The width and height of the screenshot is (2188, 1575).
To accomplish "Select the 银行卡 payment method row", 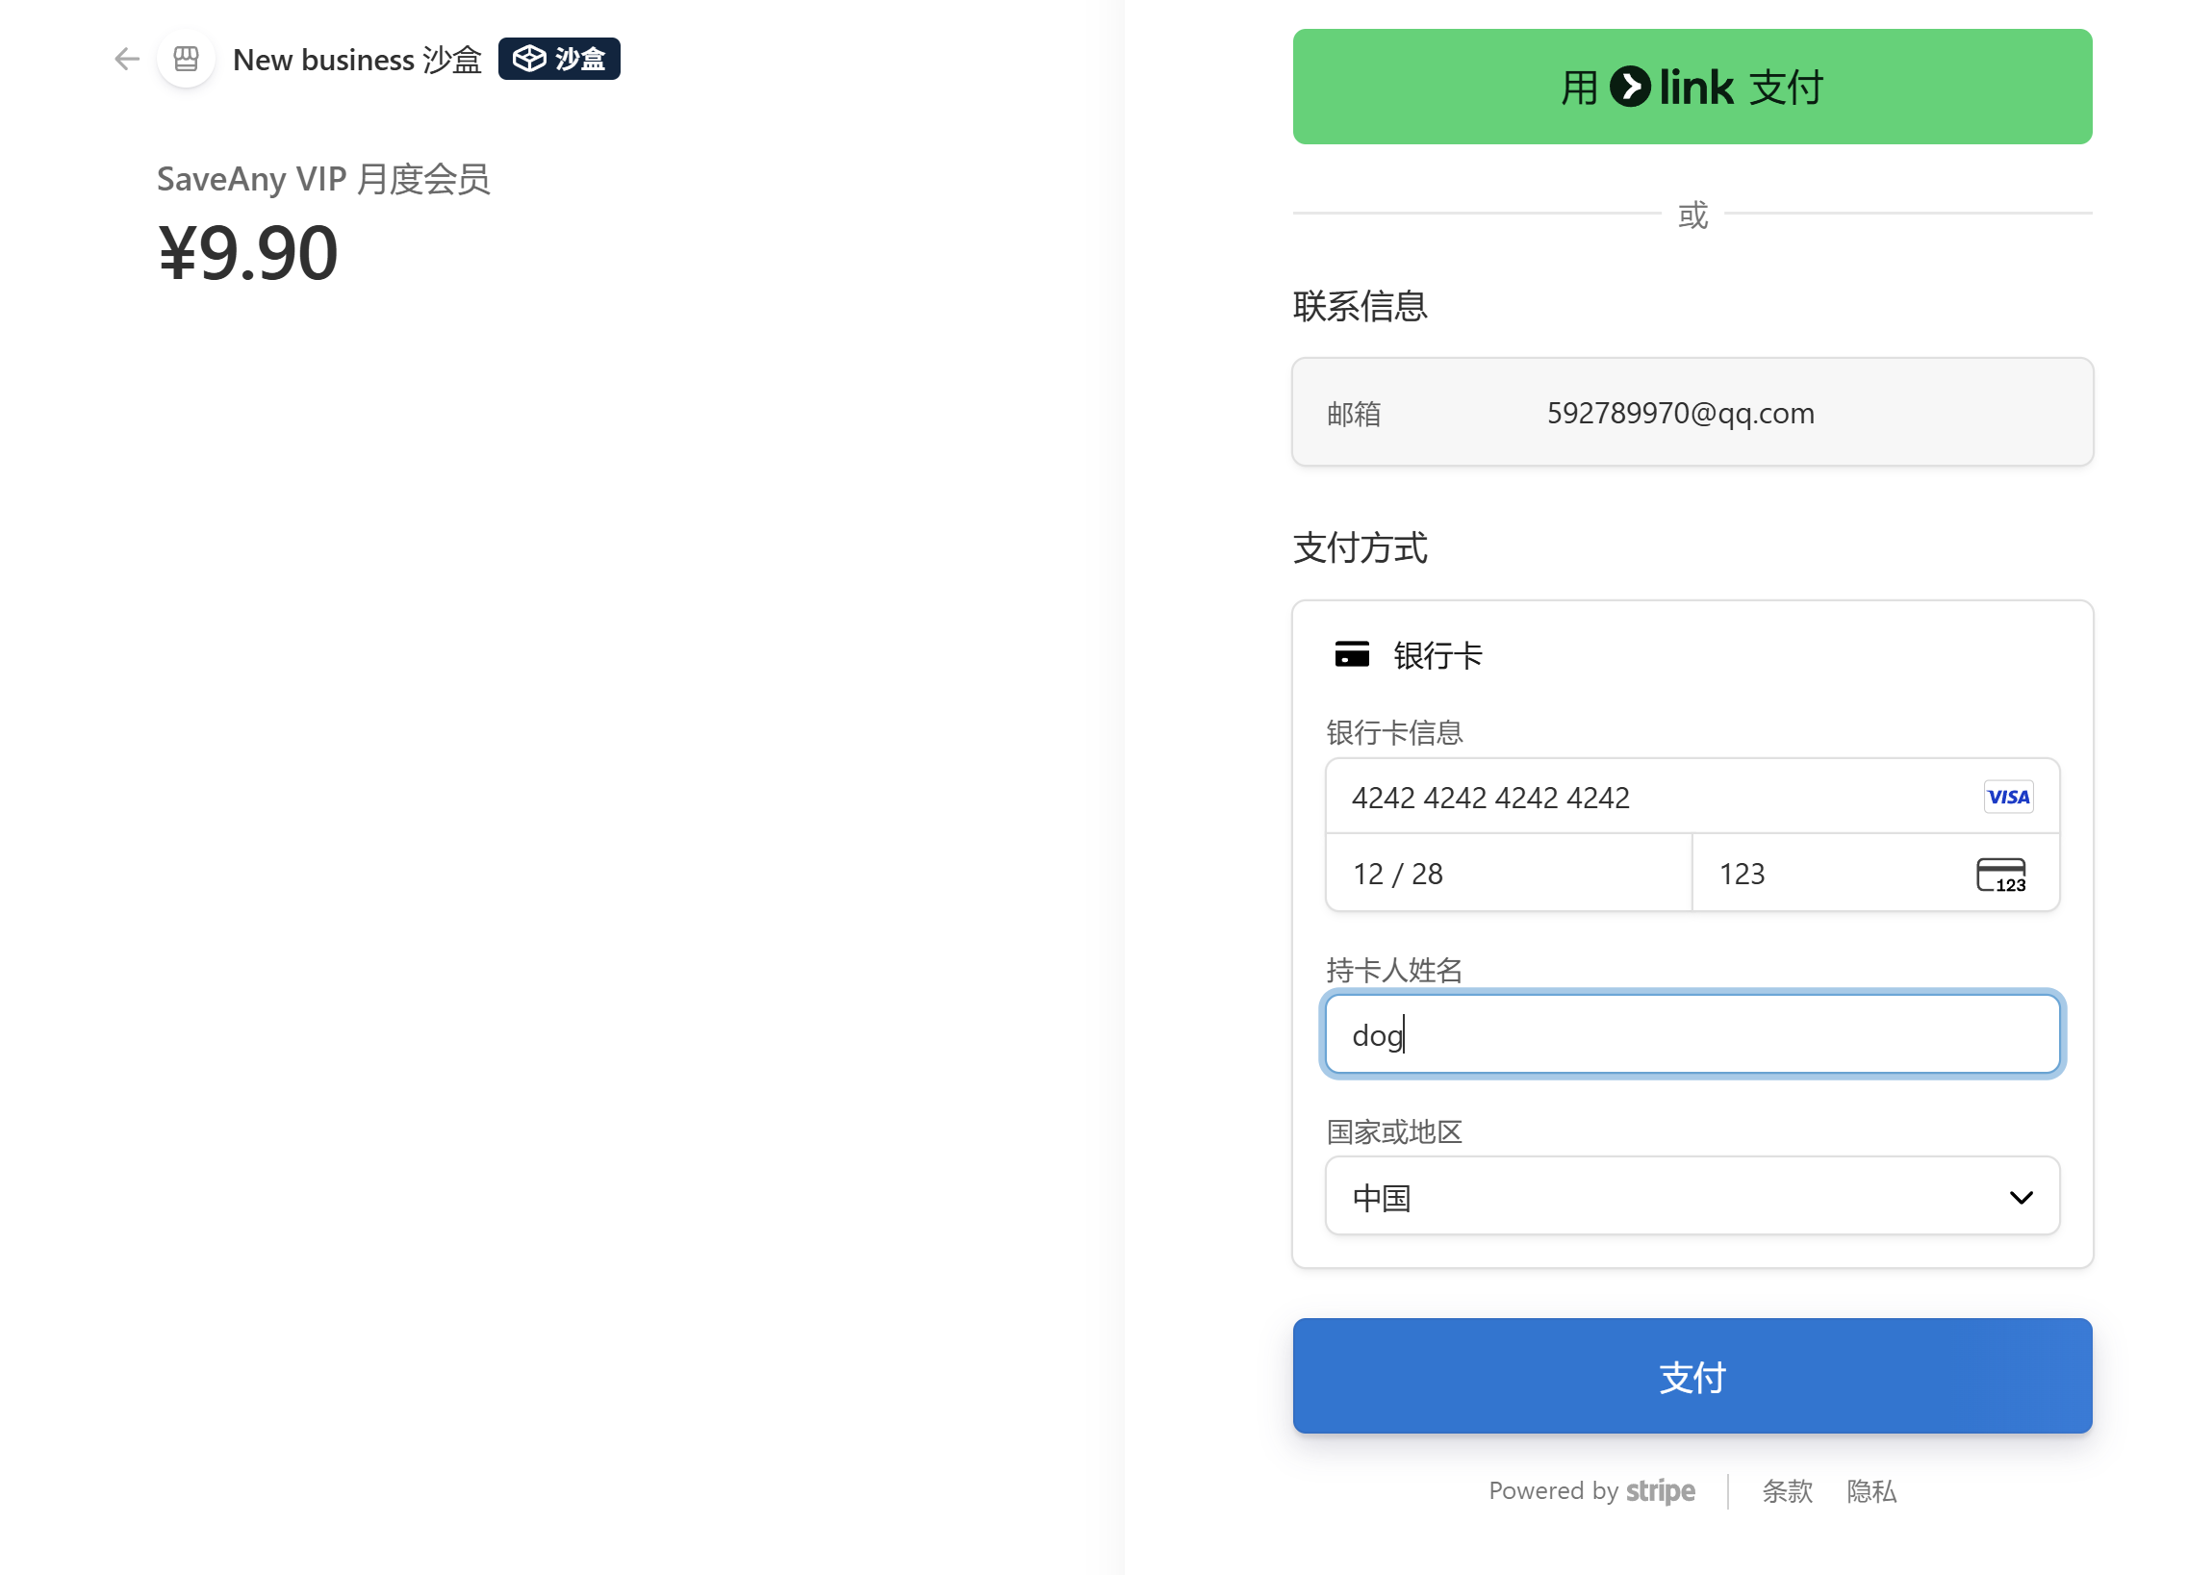I will click(x=1437, y=656).
